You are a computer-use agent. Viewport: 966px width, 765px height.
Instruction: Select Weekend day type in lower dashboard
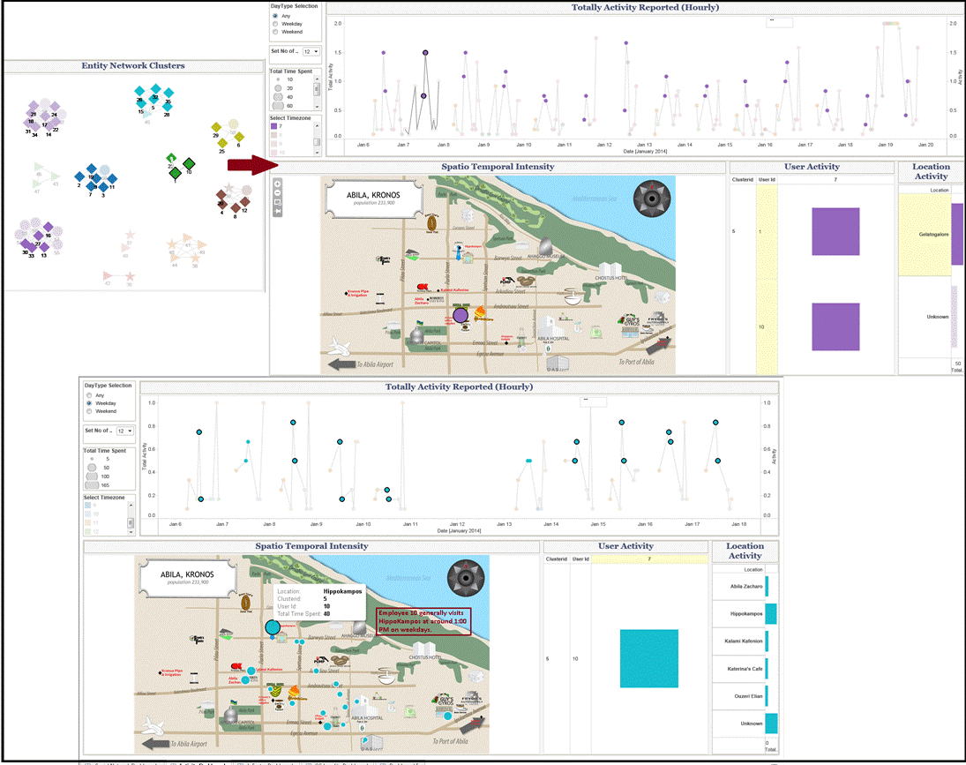(x=89, y=411)
